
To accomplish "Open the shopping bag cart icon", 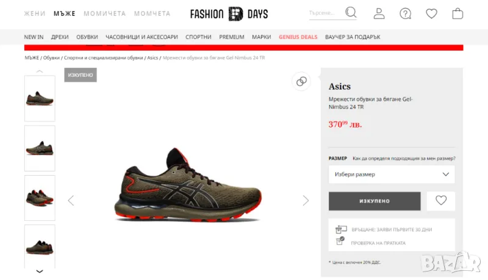I will click(457, 13).
